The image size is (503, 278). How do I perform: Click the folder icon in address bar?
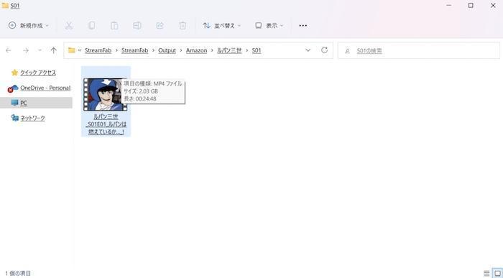72,50
